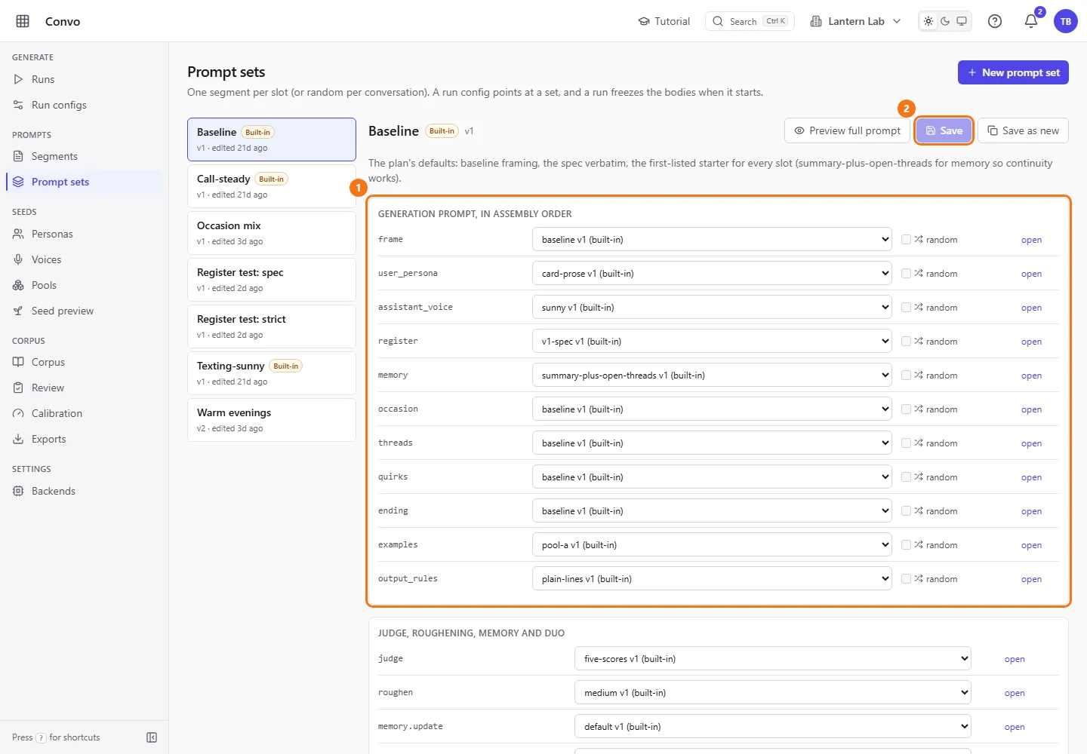
Task: Open the judge five-scores dropdown
Action: click(773, 659)
